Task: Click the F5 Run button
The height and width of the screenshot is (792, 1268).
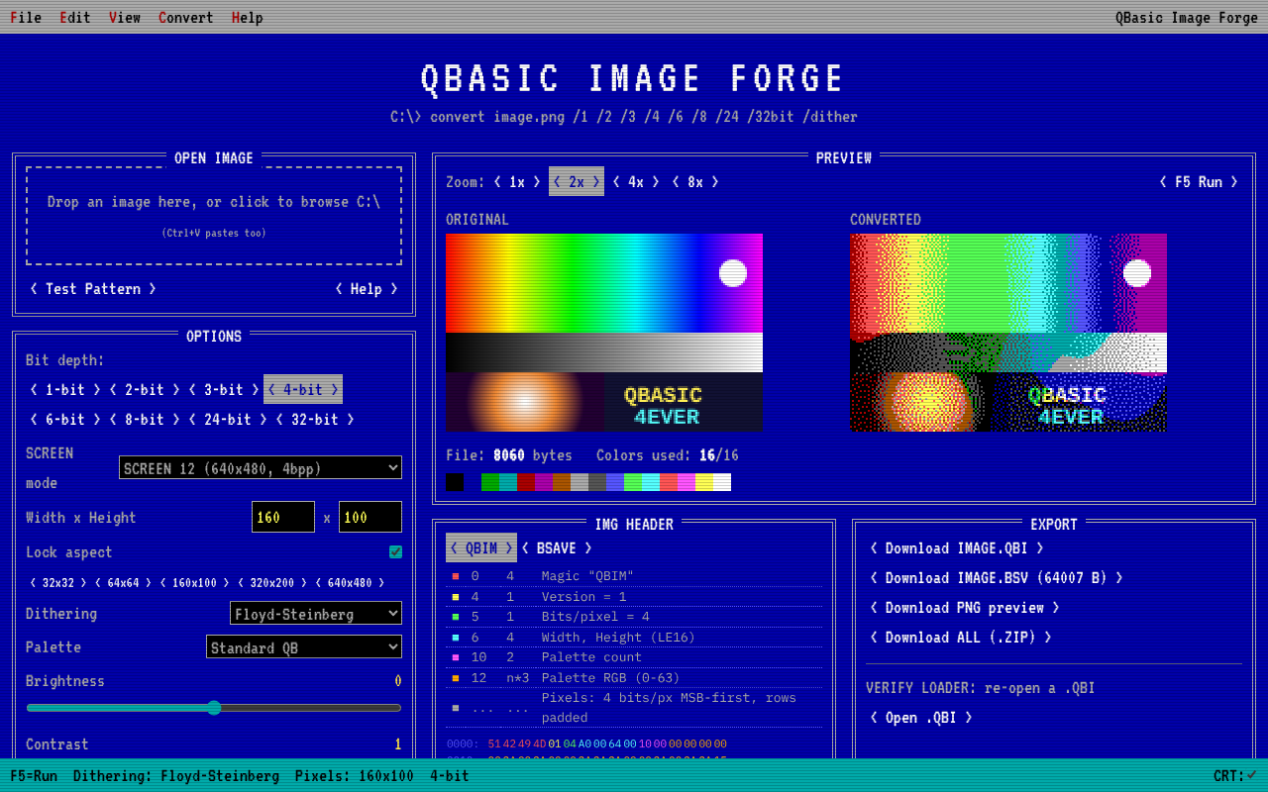Action: 1199,181
